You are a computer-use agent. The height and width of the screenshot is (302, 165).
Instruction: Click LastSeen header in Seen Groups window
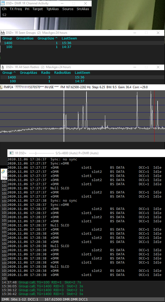(x=69, y=39)
